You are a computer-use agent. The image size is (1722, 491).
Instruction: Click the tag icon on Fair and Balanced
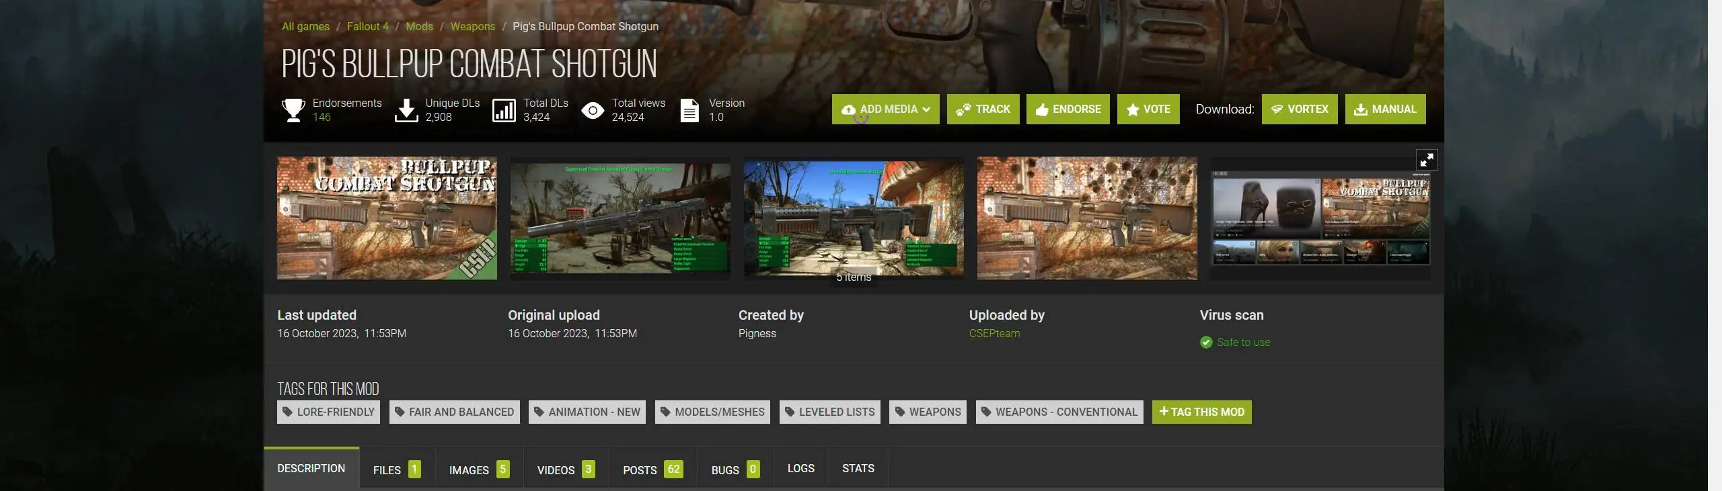click(400, 412)
